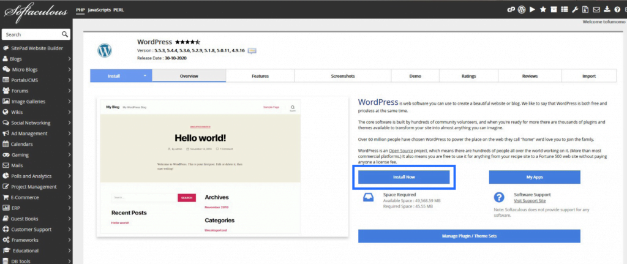
Task: Click the Guest Books book icon
Action: [6, 219]
